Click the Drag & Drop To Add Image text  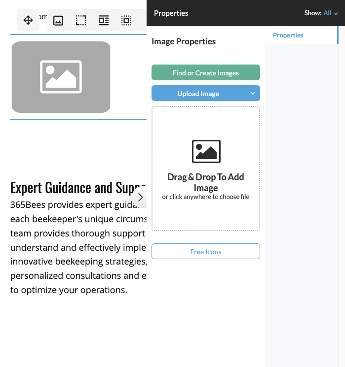206,182
